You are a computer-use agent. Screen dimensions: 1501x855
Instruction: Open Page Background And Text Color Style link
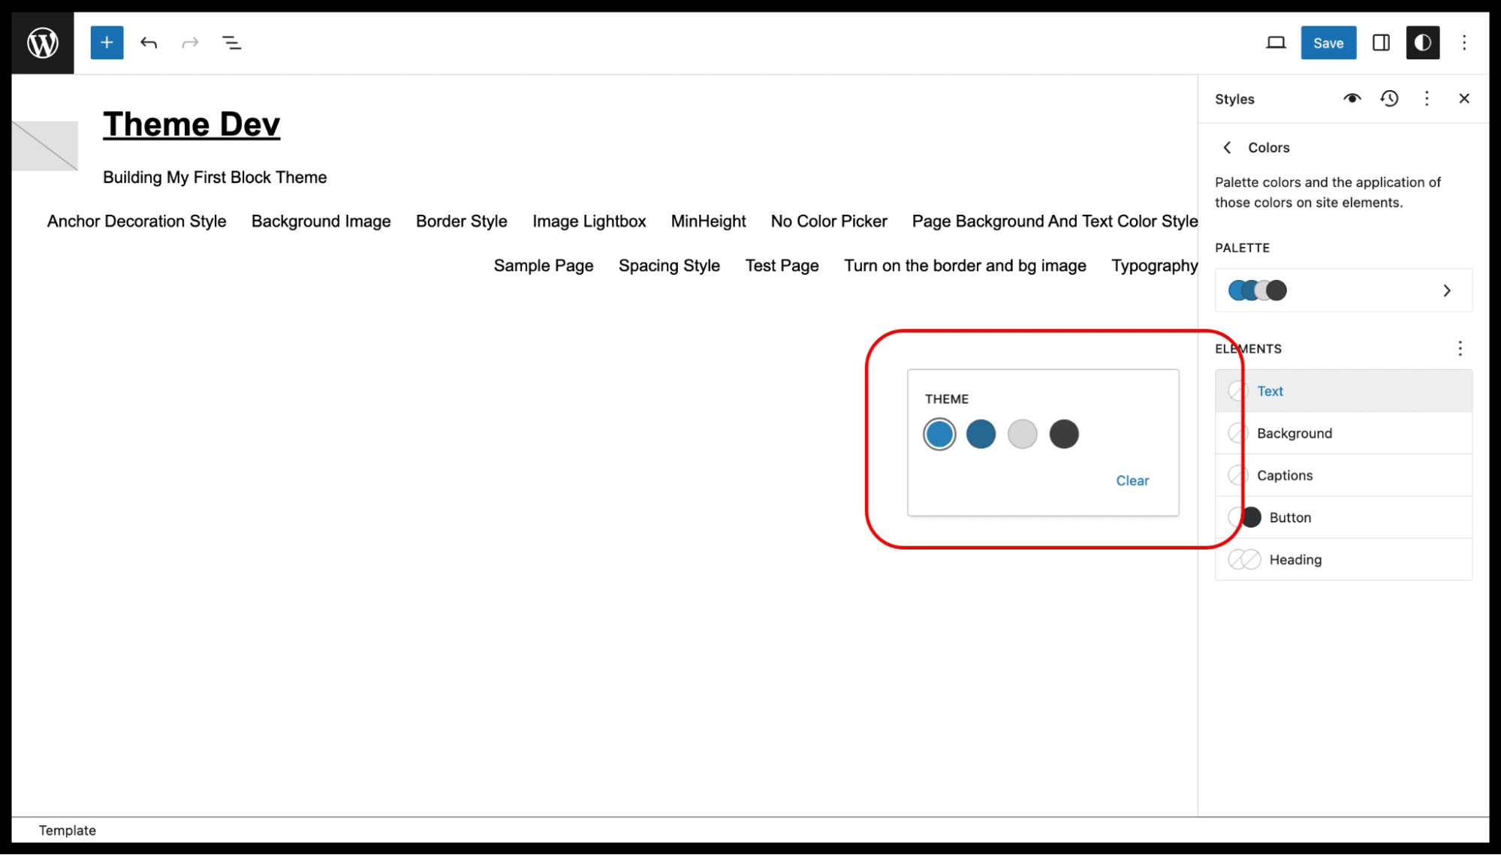pos(1054,221)
